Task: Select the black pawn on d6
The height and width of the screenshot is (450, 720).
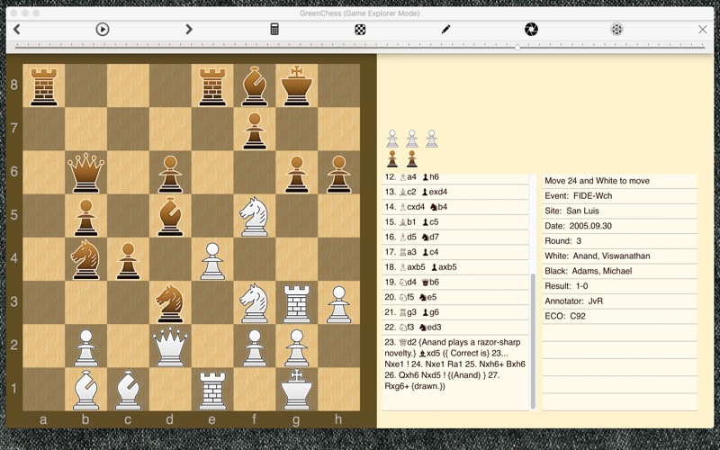Action: point(170,174)
